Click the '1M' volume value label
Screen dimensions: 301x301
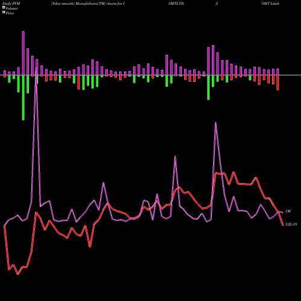[288, 211]
